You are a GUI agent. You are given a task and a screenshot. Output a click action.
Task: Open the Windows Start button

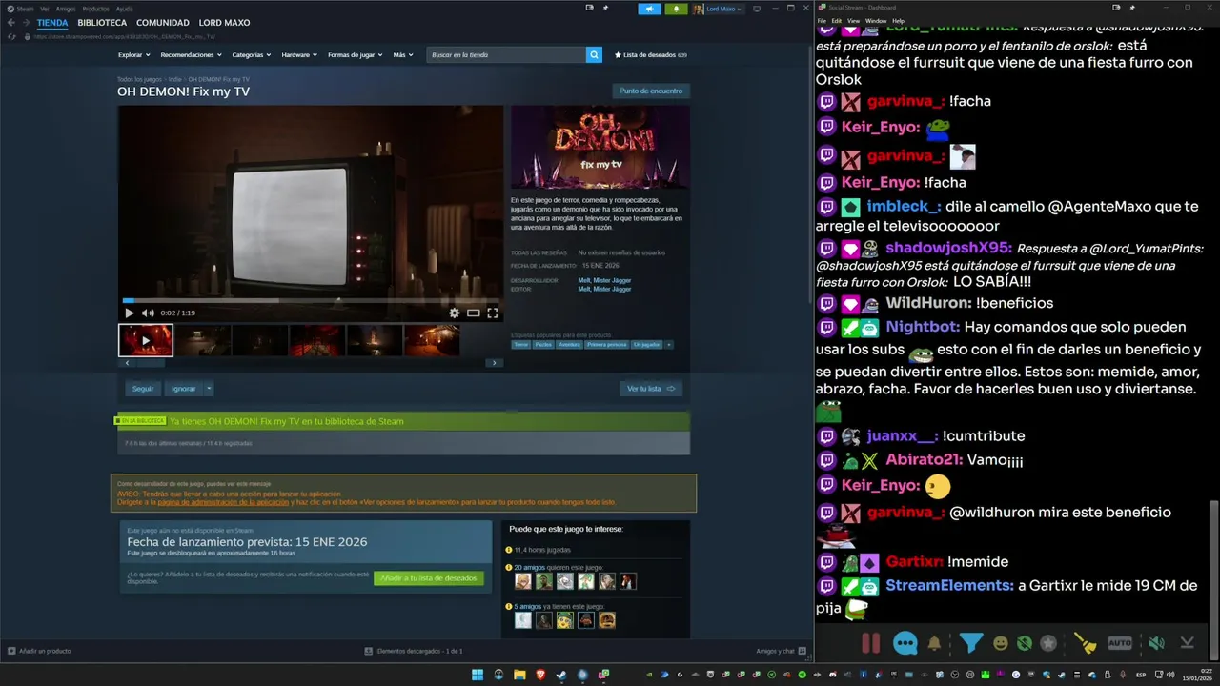point(478,675)
